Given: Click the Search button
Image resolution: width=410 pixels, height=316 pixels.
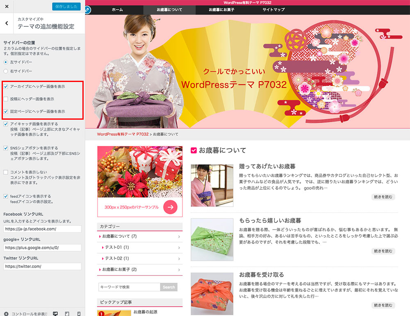Looking at the screenshot, I should pyautogui.click(x=169, y=287).
